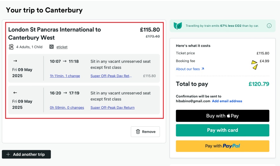The width and height of the screenshot is (280, 166).
Task: Open return Super Off-Peak Day Return info
Action: coord(113,107)
